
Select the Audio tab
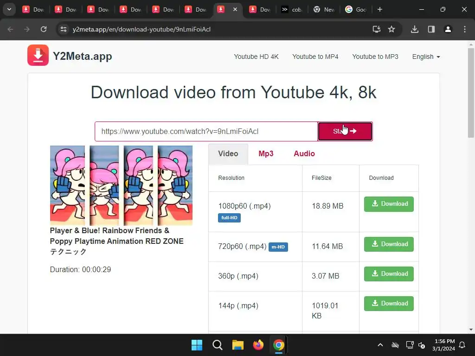coord(304,154)
